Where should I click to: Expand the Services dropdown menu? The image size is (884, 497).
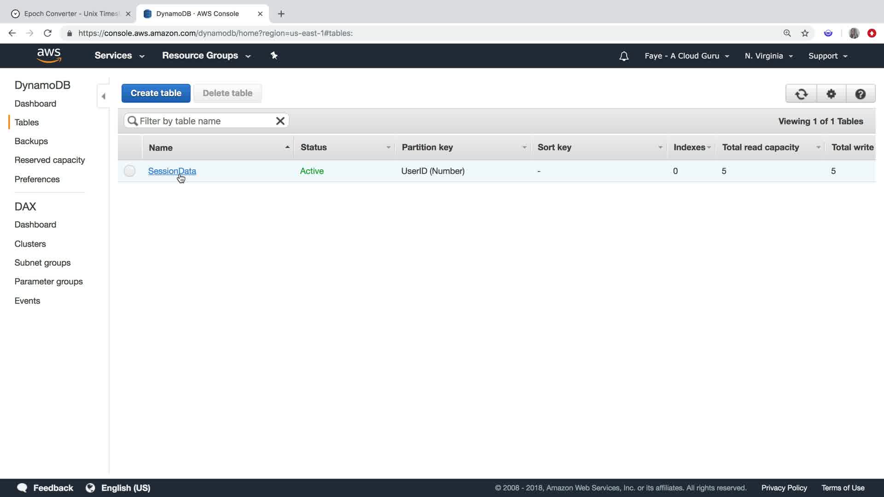(119, 56)
